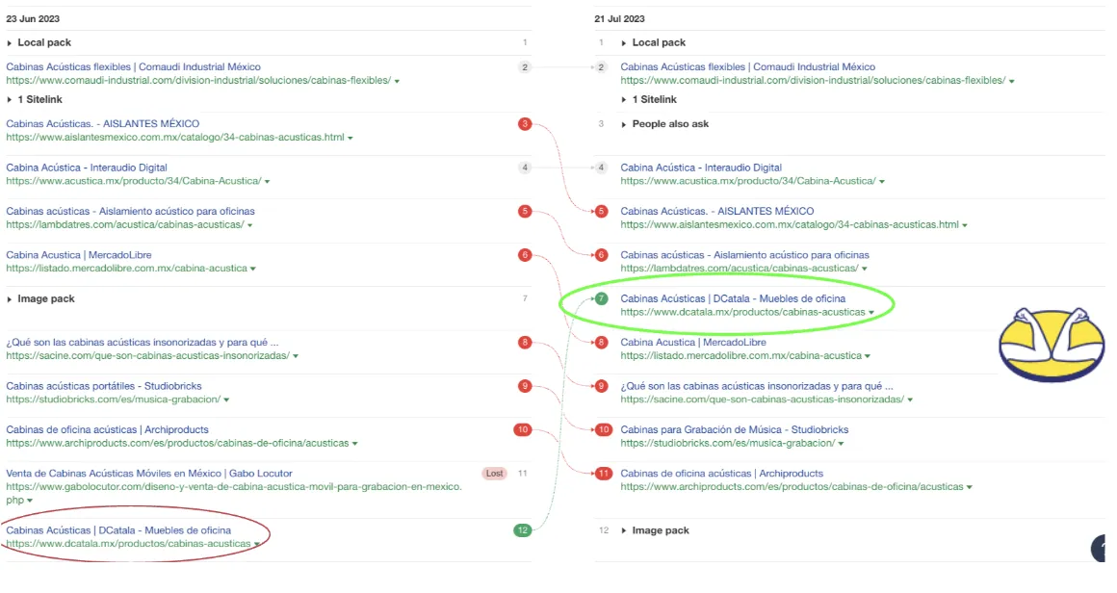Open Interaudio Digital title in 21 Jul list
The width and height of the screenshot is (1117, 593).
click(701, 168)
